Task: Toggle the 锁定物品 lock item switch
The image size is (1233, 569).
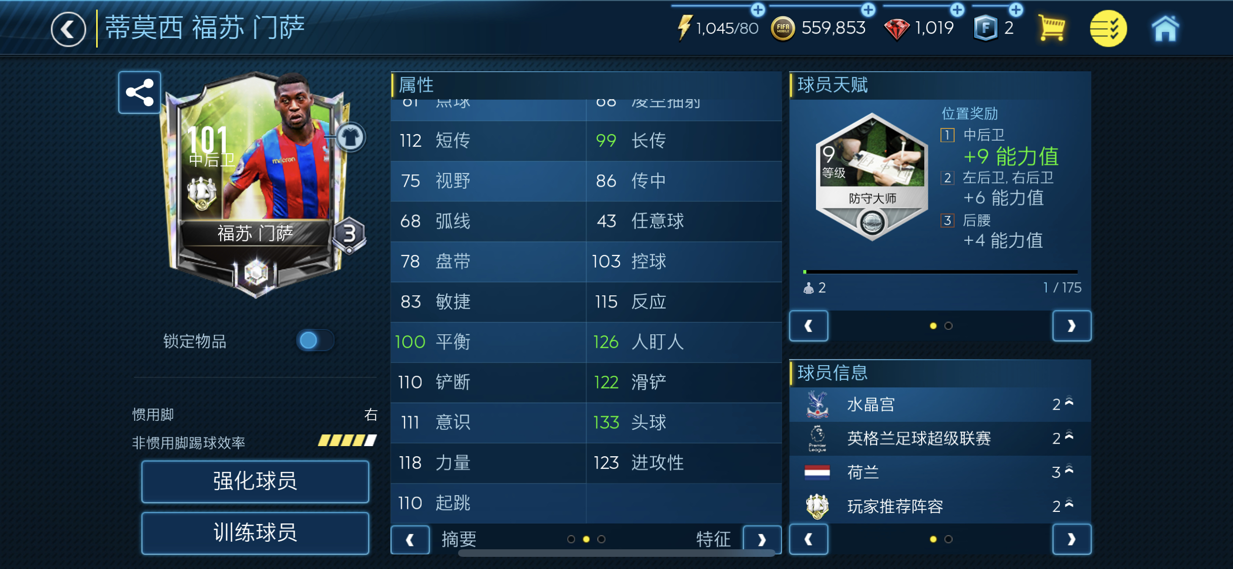Action: pyautogui.click(x=315, y=340)
